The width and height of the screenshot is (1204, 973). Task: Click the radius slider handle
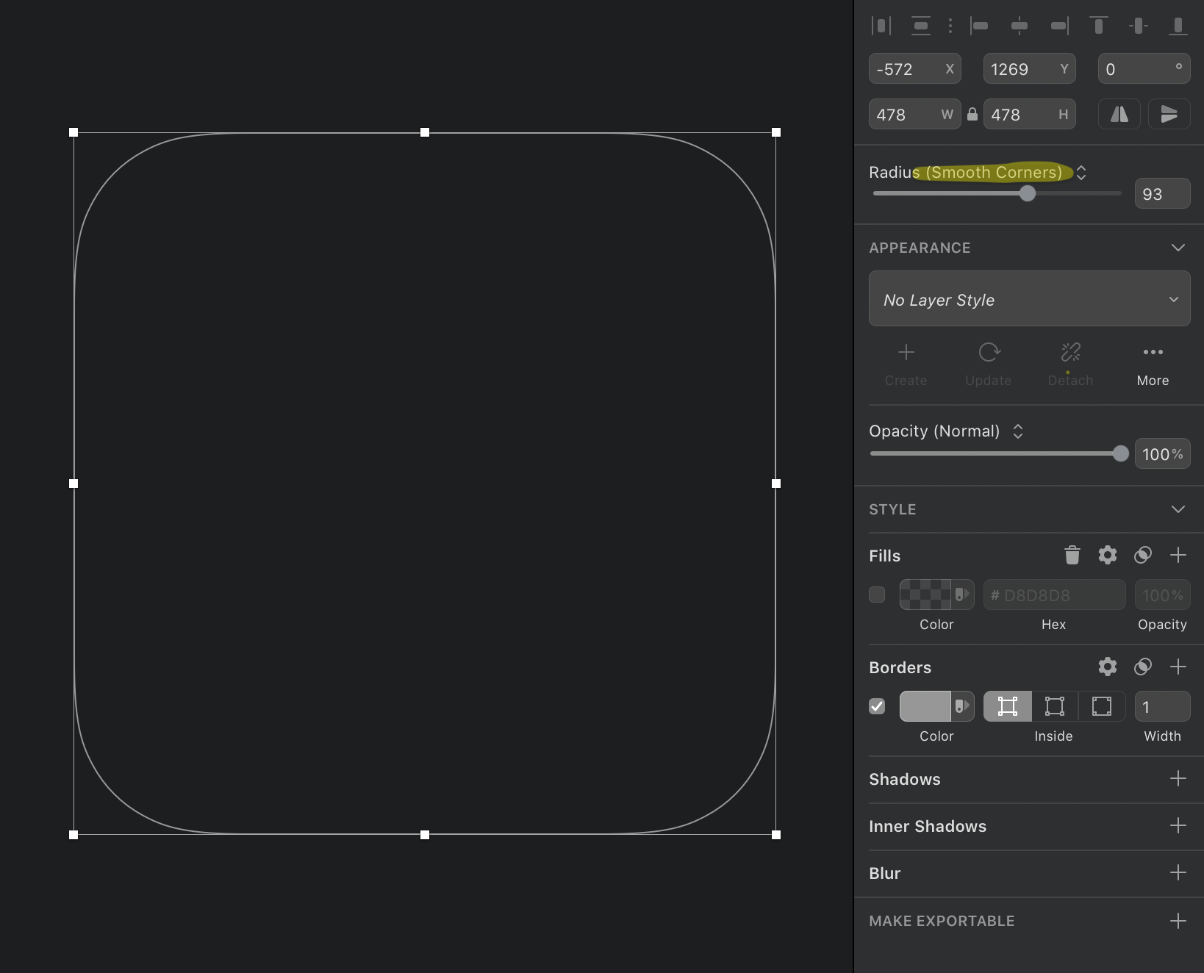click(1028, 193)
